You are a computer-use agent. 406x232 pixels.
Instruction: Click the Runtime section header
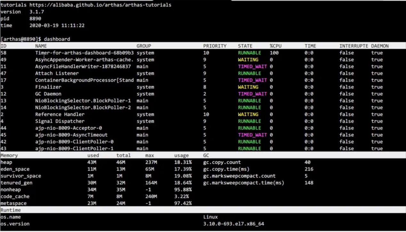tap(11, 210)
